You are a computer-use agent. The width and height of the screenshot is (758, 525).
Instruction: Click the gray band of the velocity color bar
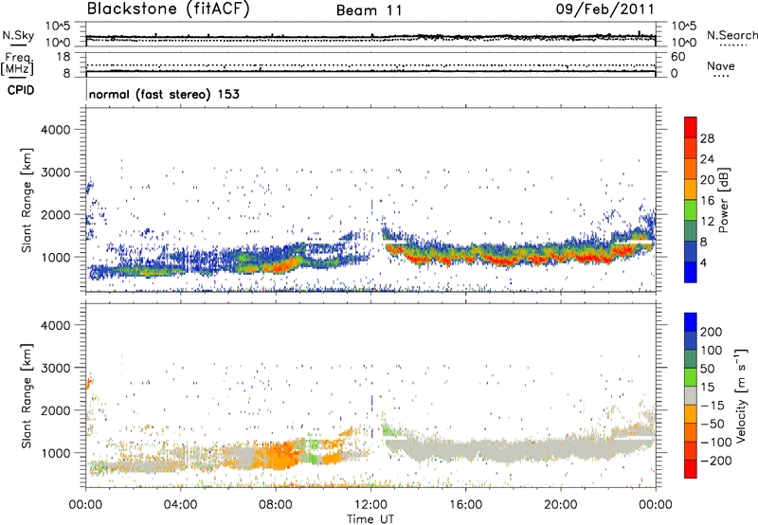click(691, 396)
